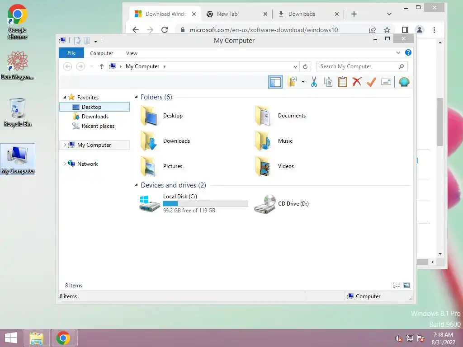Image resolution: width=463 pixels, height=347 pixels.
Task: Select Local Disk (C:) drive
Action: click(x=194, y=203)
